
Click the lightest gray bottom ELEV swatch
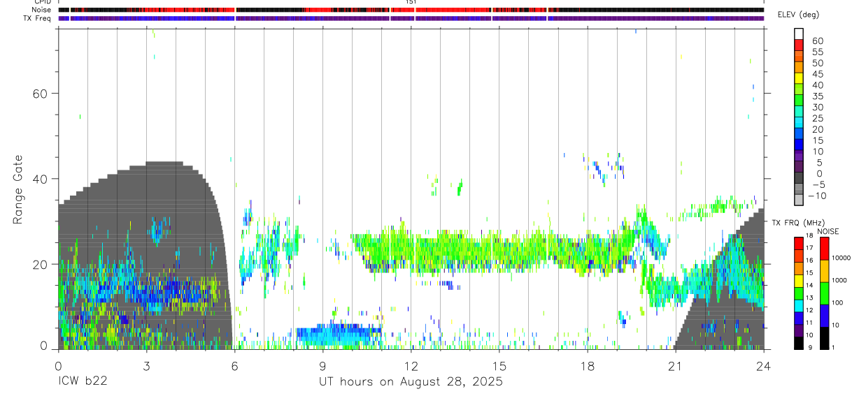(799, 200)
